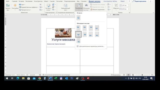The height and width of the screenshot is (90, 160).
Task: Click the Windows Start button
Action: pos(7,78)
